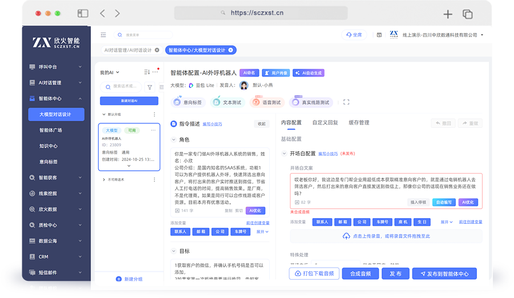Open the screen icon next to 坐席
Viewport: 514px width, 298px height.
(379, 35)
